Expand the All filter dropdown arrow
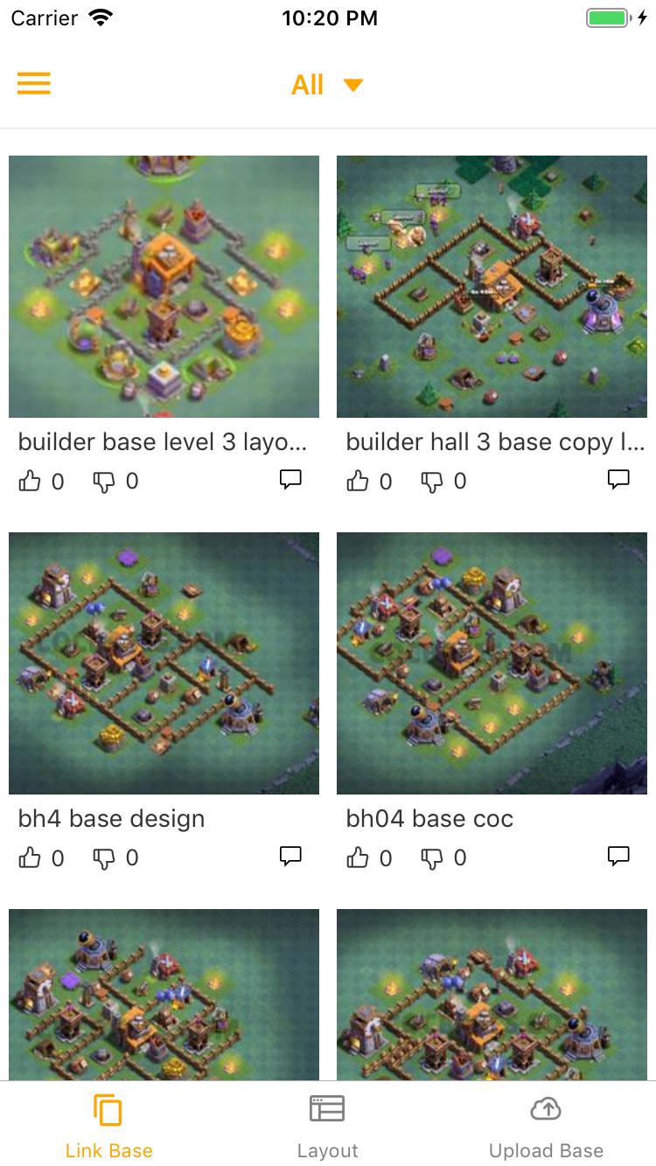 [353, 85]
